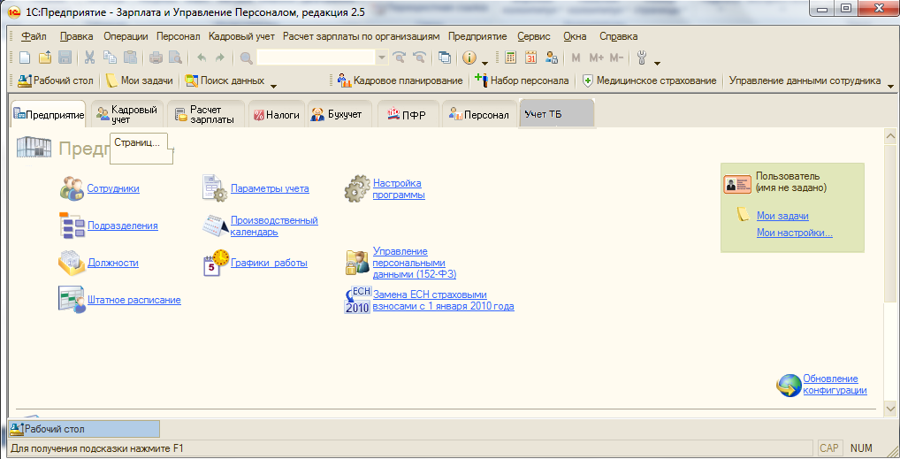Click the Настройка программы gears icon
The width and height of the screenshot is (900, 459).
tap(357, 188)
